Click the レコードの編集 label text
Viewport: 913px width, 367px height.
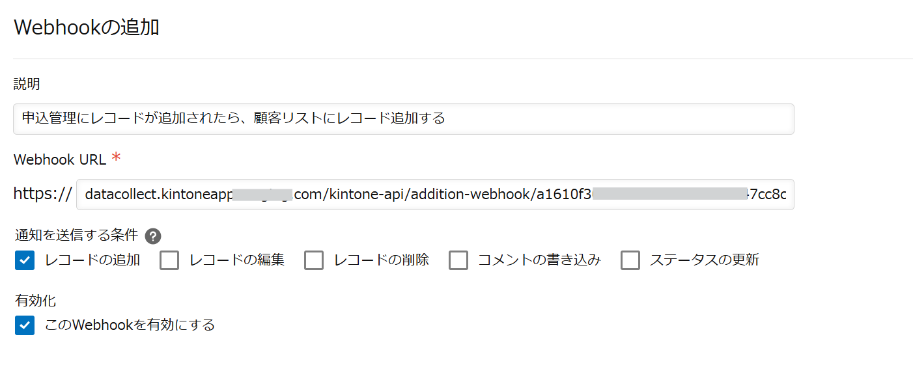point(237,260)
